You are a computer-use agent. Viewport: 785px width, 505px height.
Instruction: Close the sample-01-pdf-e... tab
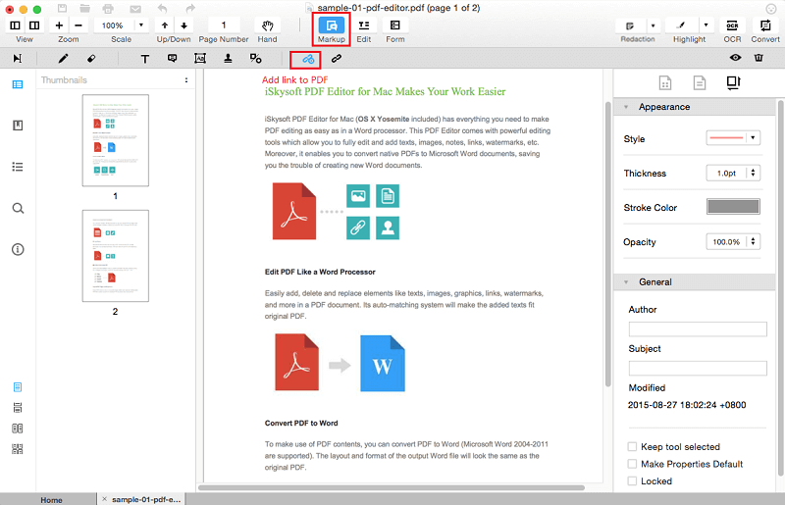104,499
